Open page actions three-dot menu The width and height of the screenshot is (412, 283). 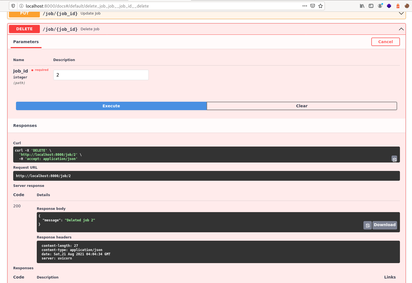click(x=305, y=6)
